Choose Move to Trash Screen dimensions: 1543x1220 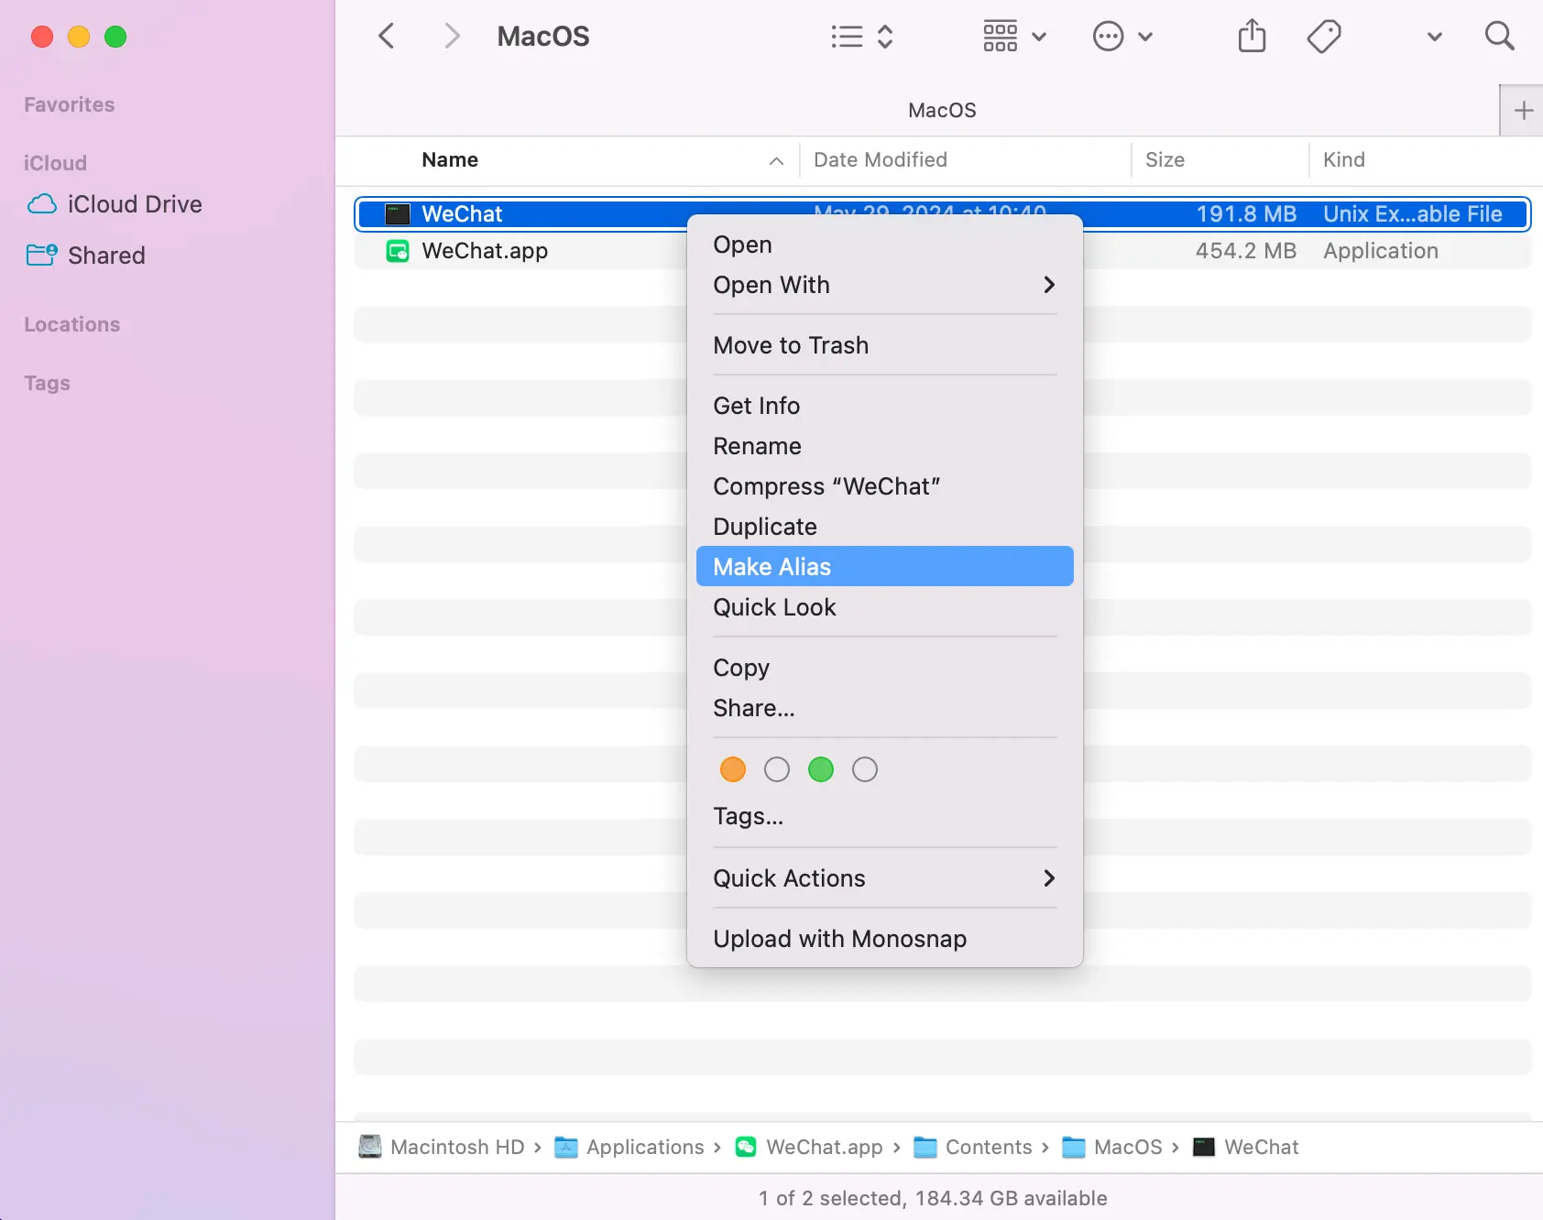(x=885, y=345)
